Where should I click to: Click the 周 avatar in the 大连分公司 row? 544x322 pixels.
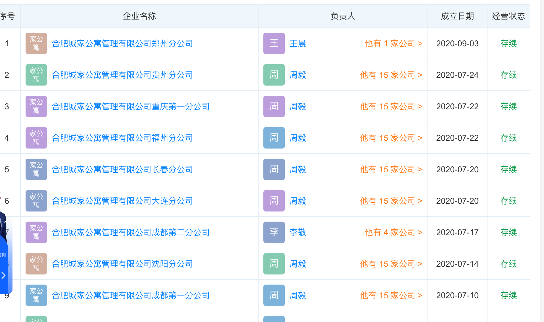coord(274,201)
